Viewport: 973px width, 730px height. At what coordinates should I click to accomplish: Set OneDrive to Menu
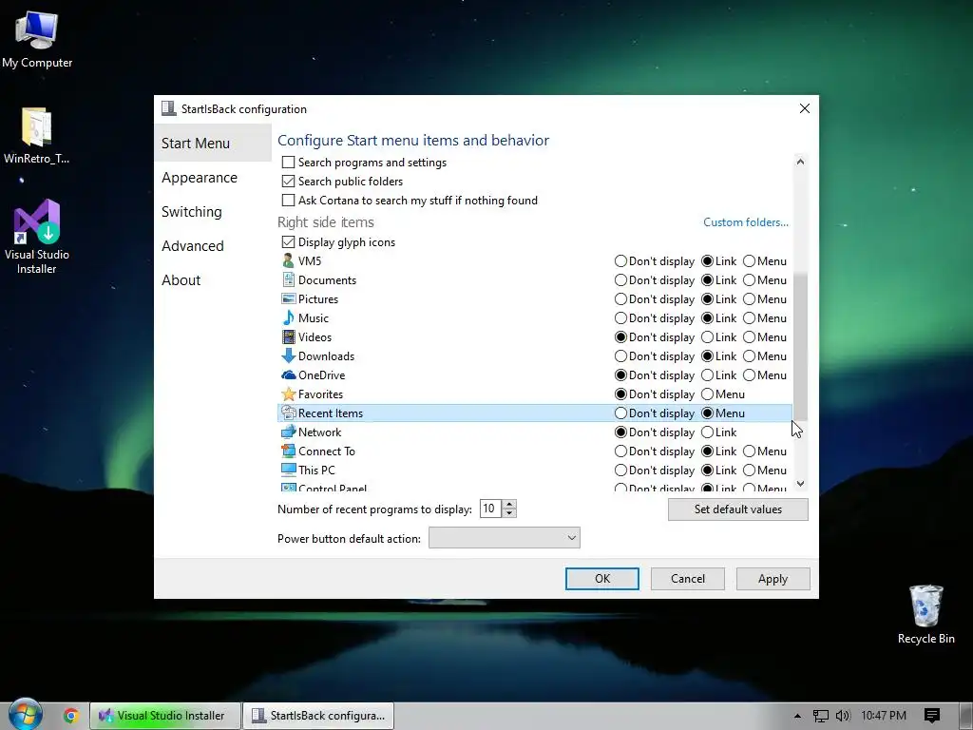749,375
